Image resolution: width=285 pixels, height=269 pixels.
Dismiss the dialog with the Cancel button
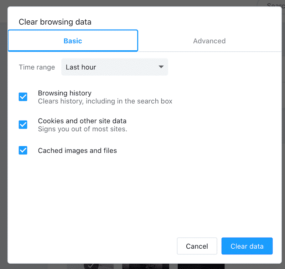197,246
